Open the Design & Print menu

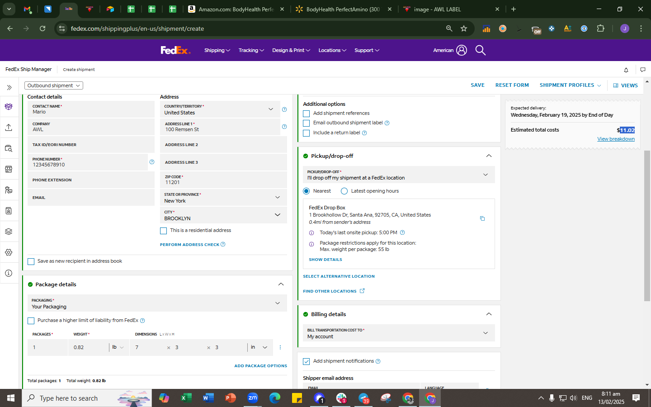[x=291, y=50]
